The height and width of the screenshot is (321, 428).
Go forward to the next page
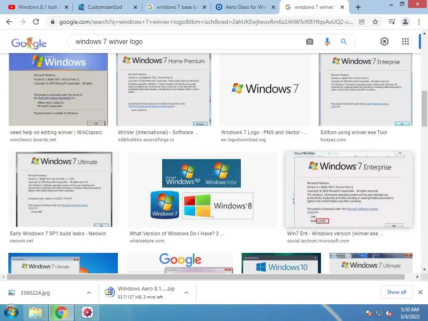click(x=23, y=22)
